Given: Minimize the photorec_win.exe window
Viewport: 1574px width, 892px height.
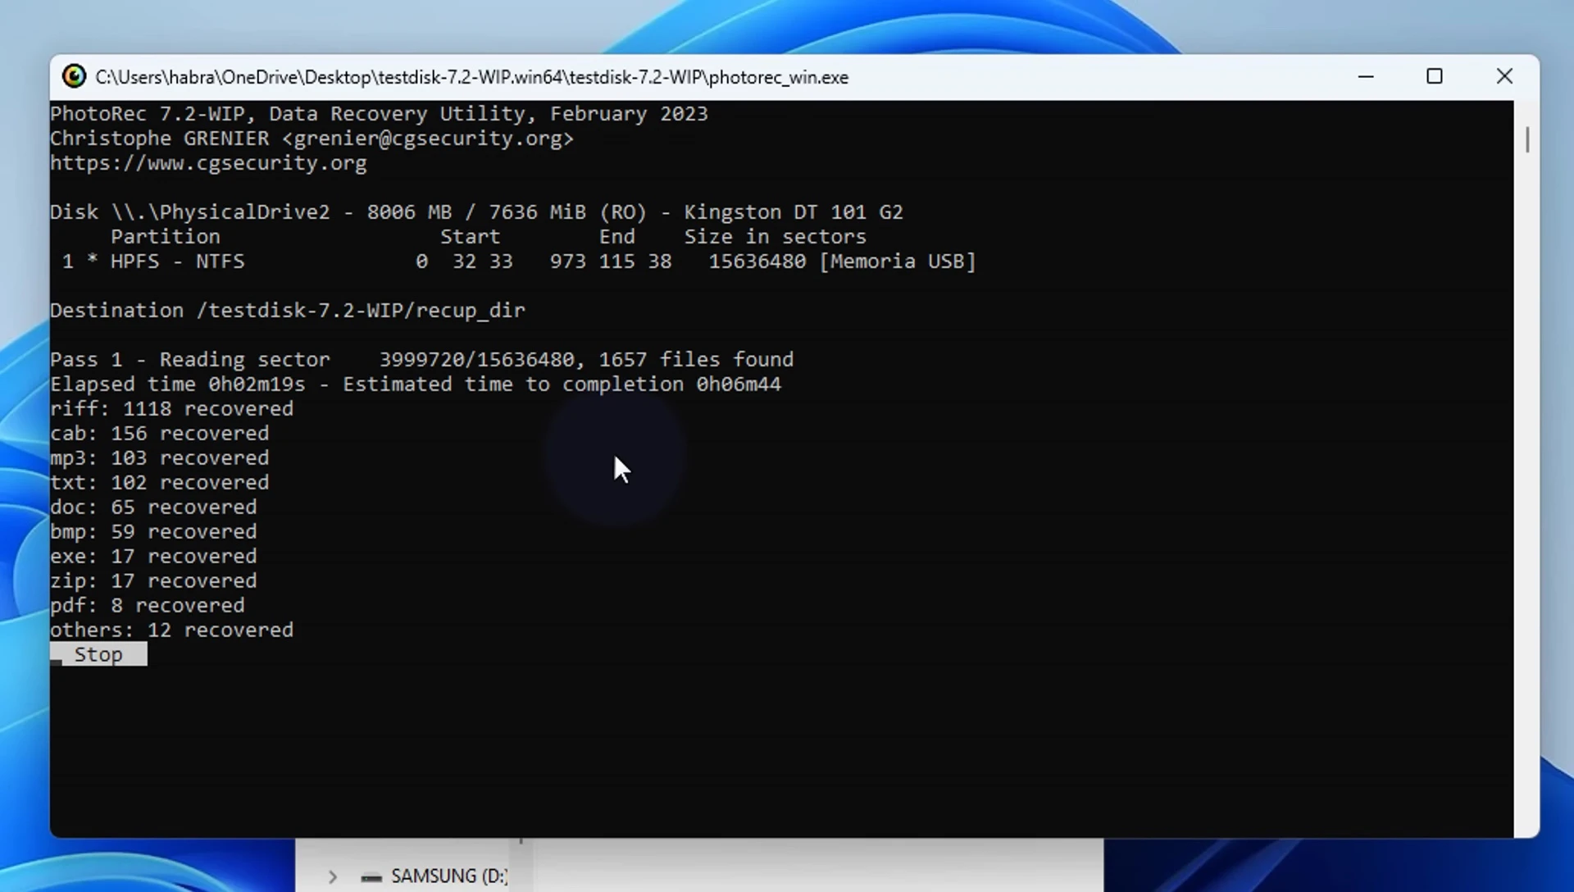Looking at the screenshot, I should click(1366, 76).
